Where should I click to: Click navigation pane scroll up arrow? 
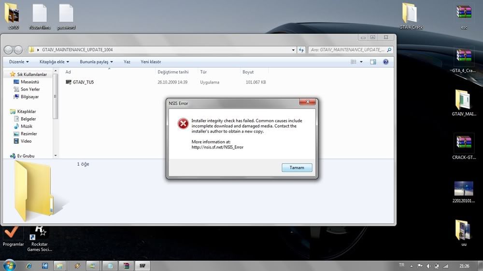[56, 71]
